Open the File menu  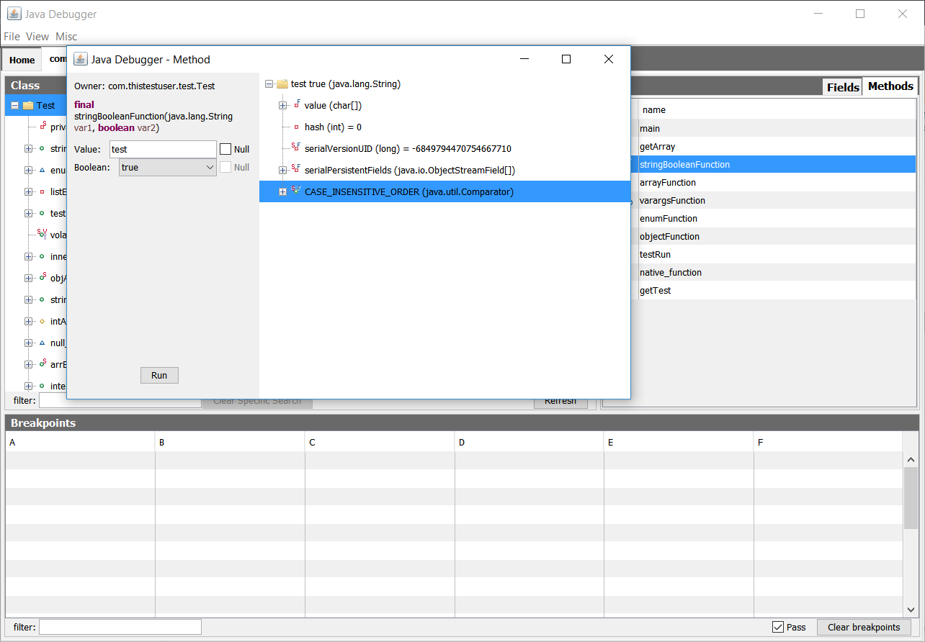[12, 36]
